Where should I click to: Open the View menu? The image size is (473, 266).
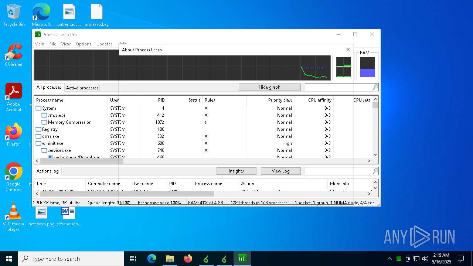[x=66, y=44]
